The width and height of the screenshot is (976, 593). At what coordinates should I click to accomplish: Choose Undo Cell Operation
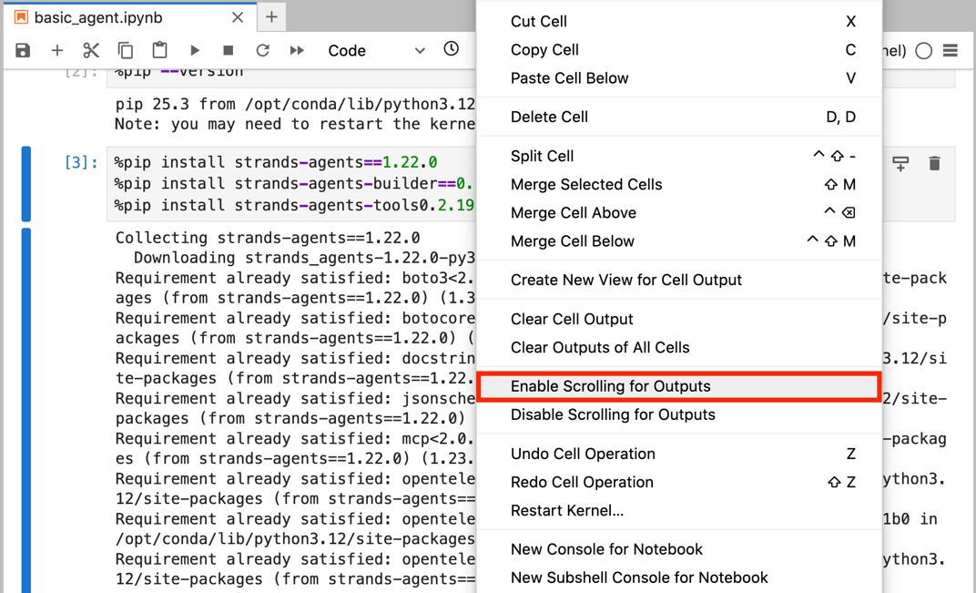[x=679, y=454]
